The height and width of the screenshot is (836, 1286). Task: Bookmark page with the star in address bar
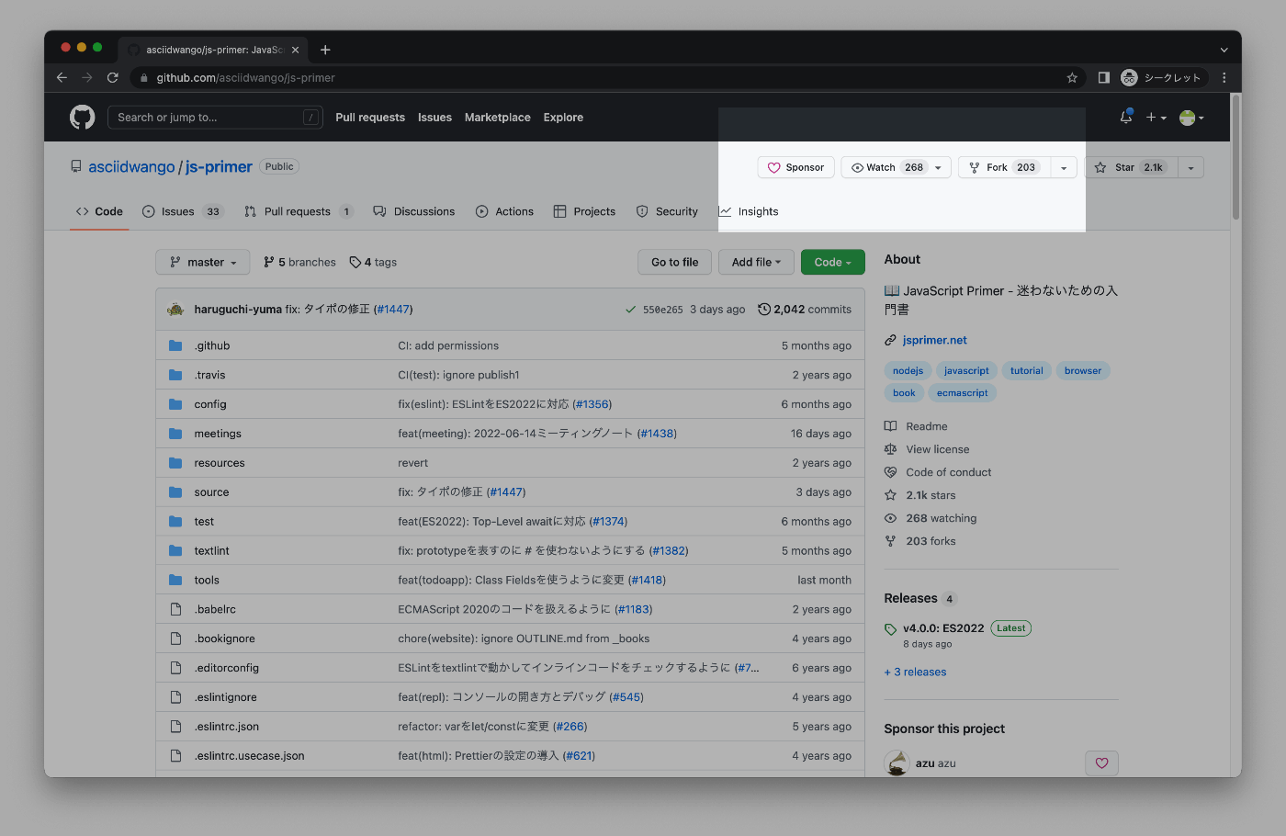[1072, 78]
